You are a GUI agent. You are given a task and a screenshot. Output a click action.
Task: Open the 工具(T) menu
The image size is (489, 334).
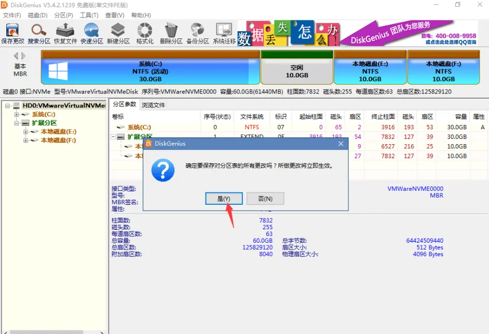click(x=89, y=15)
